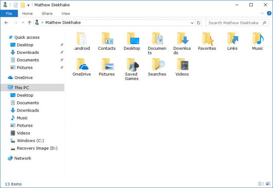Viewport: 273px width, 188px height.
Task: Click the Refresh button next to address bar
Action: click(x=198, y=23)
